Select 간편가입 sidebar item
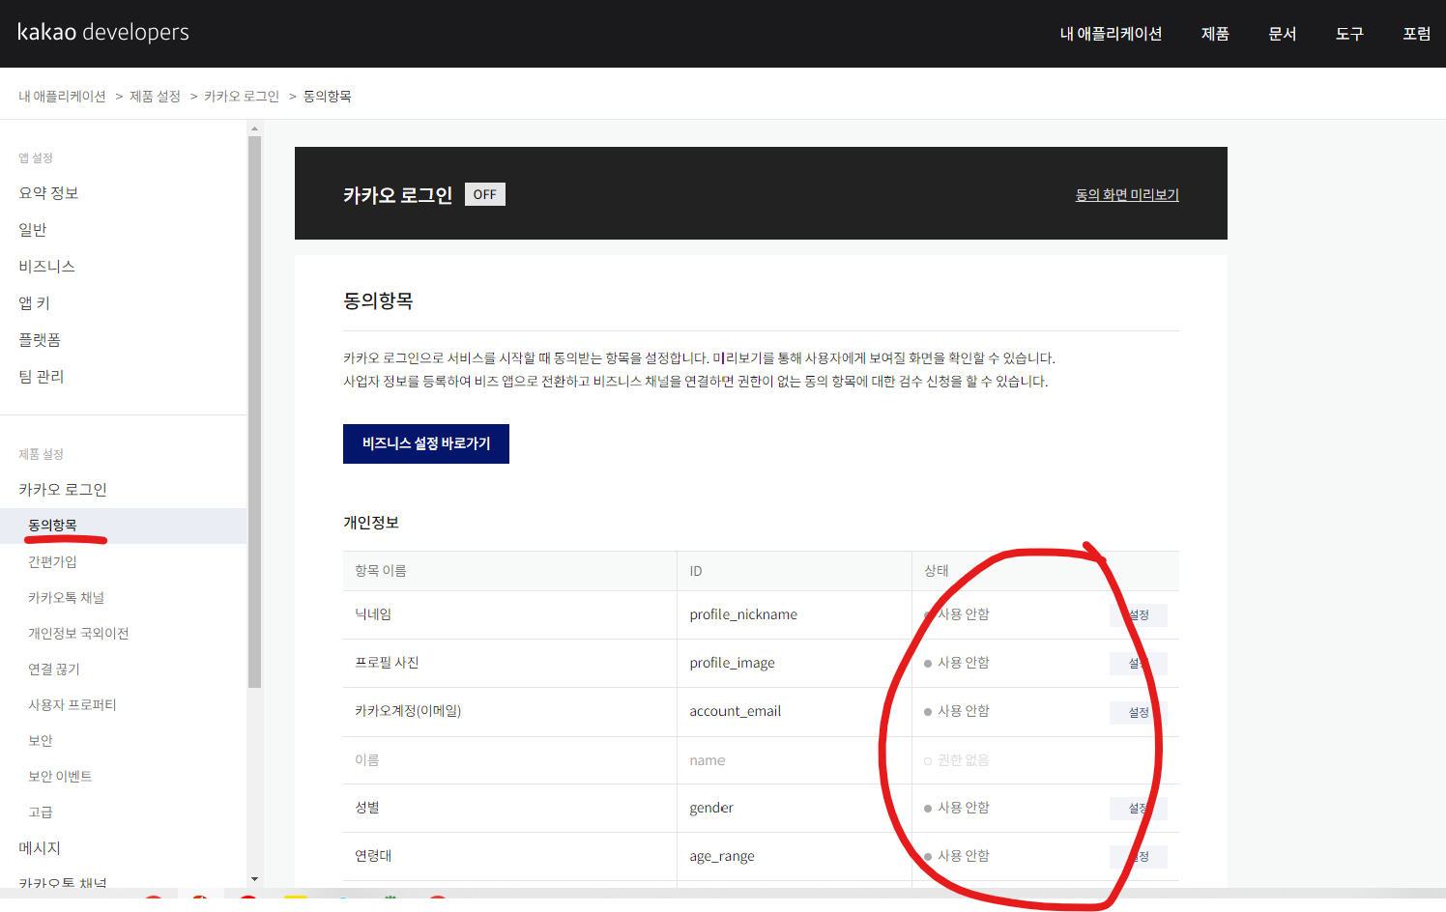The width and height of the screenshot is (1446, 912). coord(52,561)
